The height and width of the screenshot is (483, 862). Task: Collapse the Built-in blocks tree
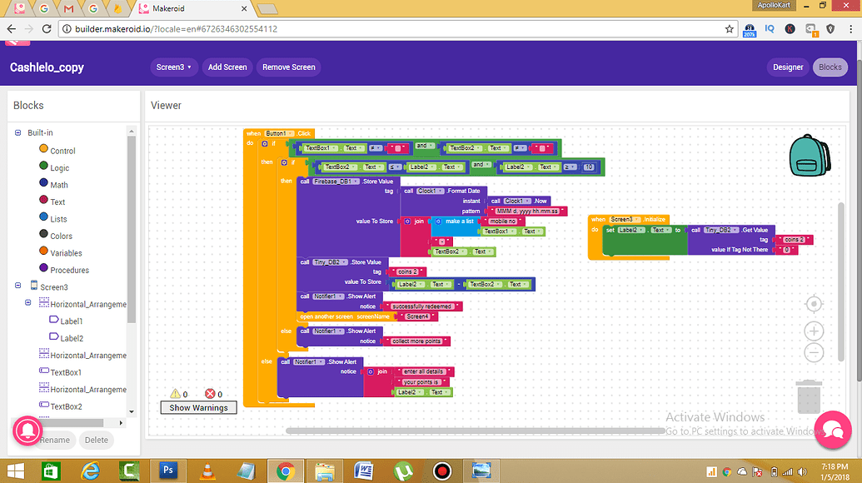(x=18, y=132)
